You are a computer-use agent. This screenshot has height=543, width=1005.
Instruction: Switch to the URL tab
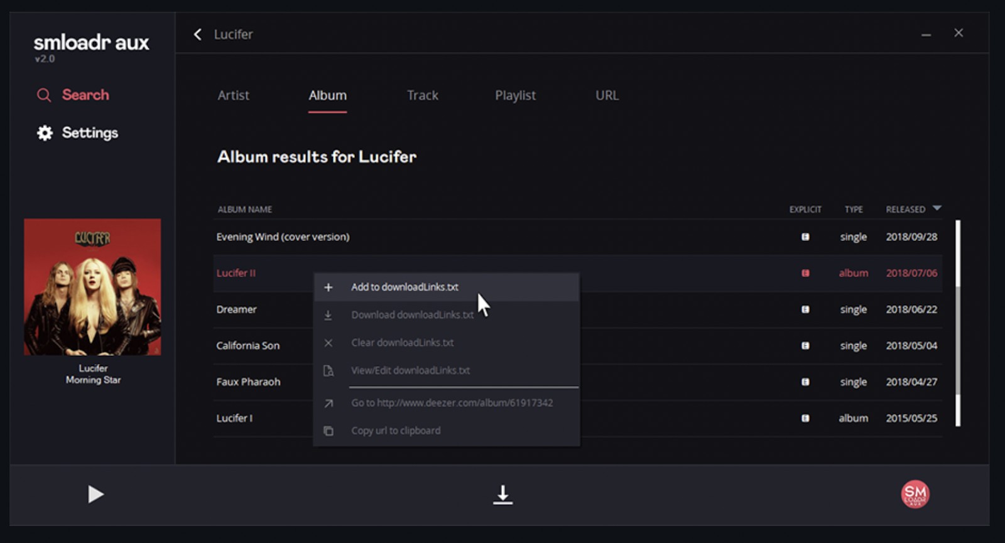tap(607, 95)
